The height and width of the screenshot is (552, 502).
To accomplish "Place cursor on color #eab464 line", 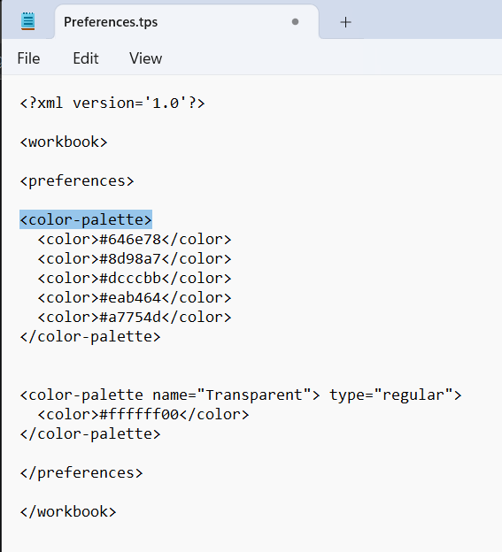I will click(x=135, y=298).
